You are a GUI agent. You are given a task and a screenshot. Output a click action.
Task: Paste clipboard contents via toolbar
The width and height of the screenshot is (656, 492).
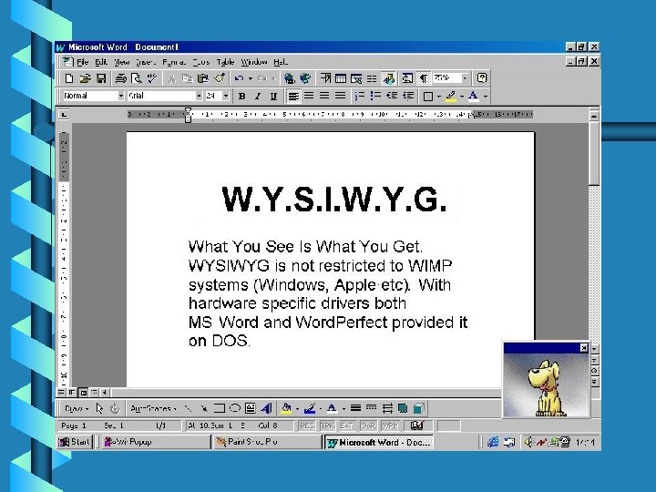pos(203,78)
